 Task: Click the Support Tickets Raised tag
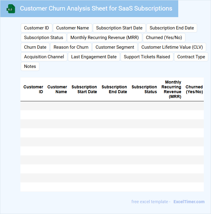147,57
